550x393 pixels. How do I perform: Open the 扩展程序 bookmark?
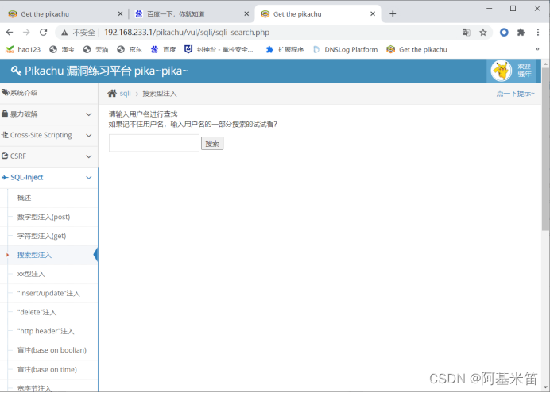[285, 50]
